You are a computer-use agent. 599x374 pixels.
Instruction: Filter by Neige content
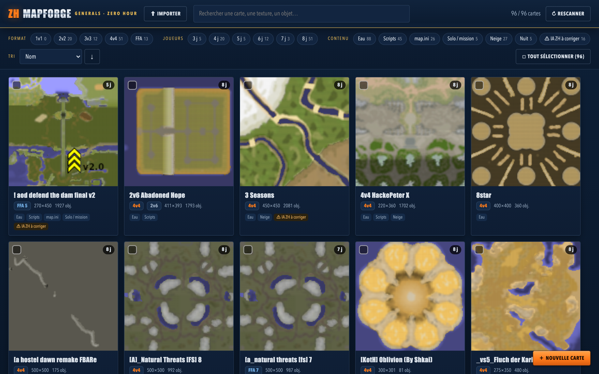click(x=499, y=39)
